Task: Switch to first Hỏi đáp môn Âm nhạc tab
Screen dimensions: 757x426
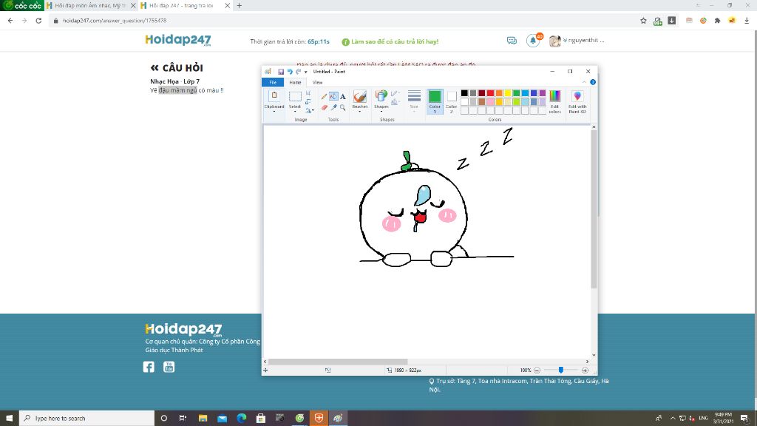Action: pos(91,6)
